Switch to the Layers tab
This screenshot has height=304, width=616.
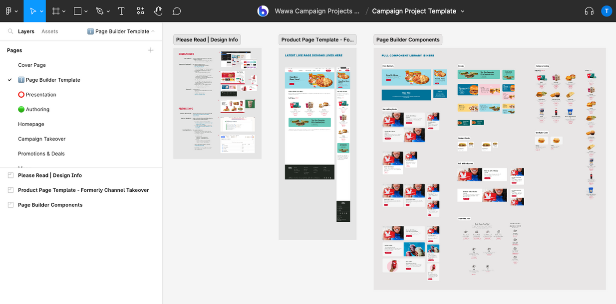[x=26, y=31]
